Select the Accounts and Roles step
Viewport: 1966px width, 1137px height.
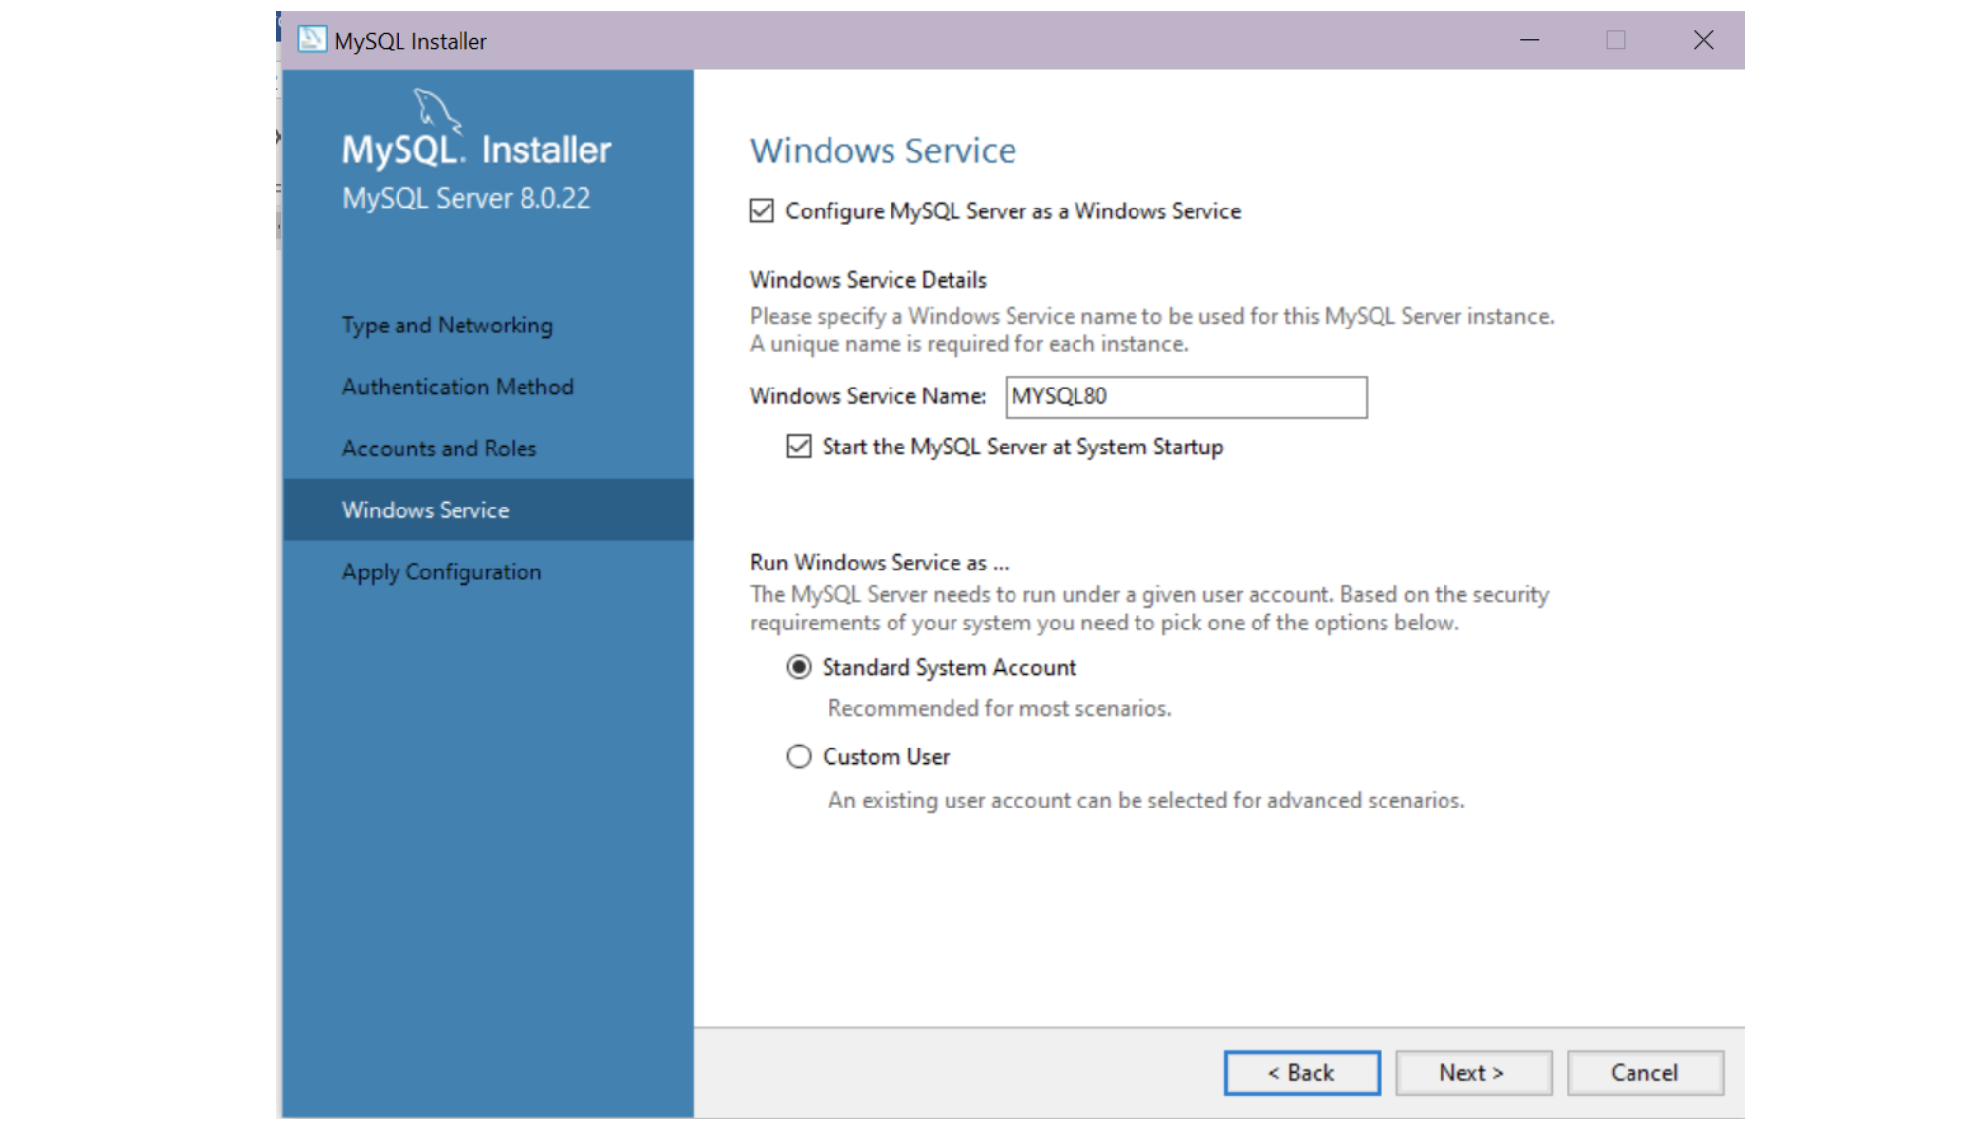pos(439,449)
